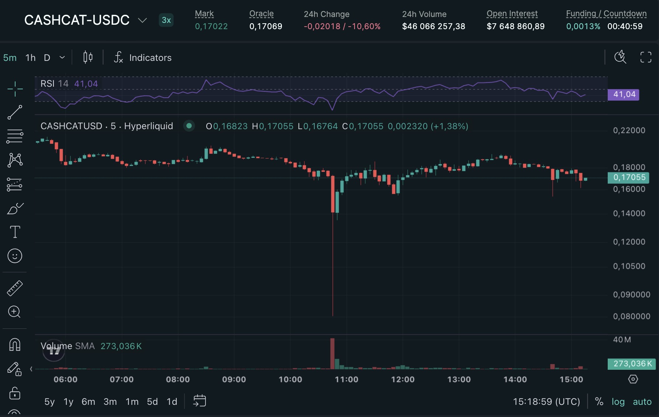Switch to the 5m timeframe
This screenshot has width=659, height=417.
pyautogui.click(x=10, y=58)
